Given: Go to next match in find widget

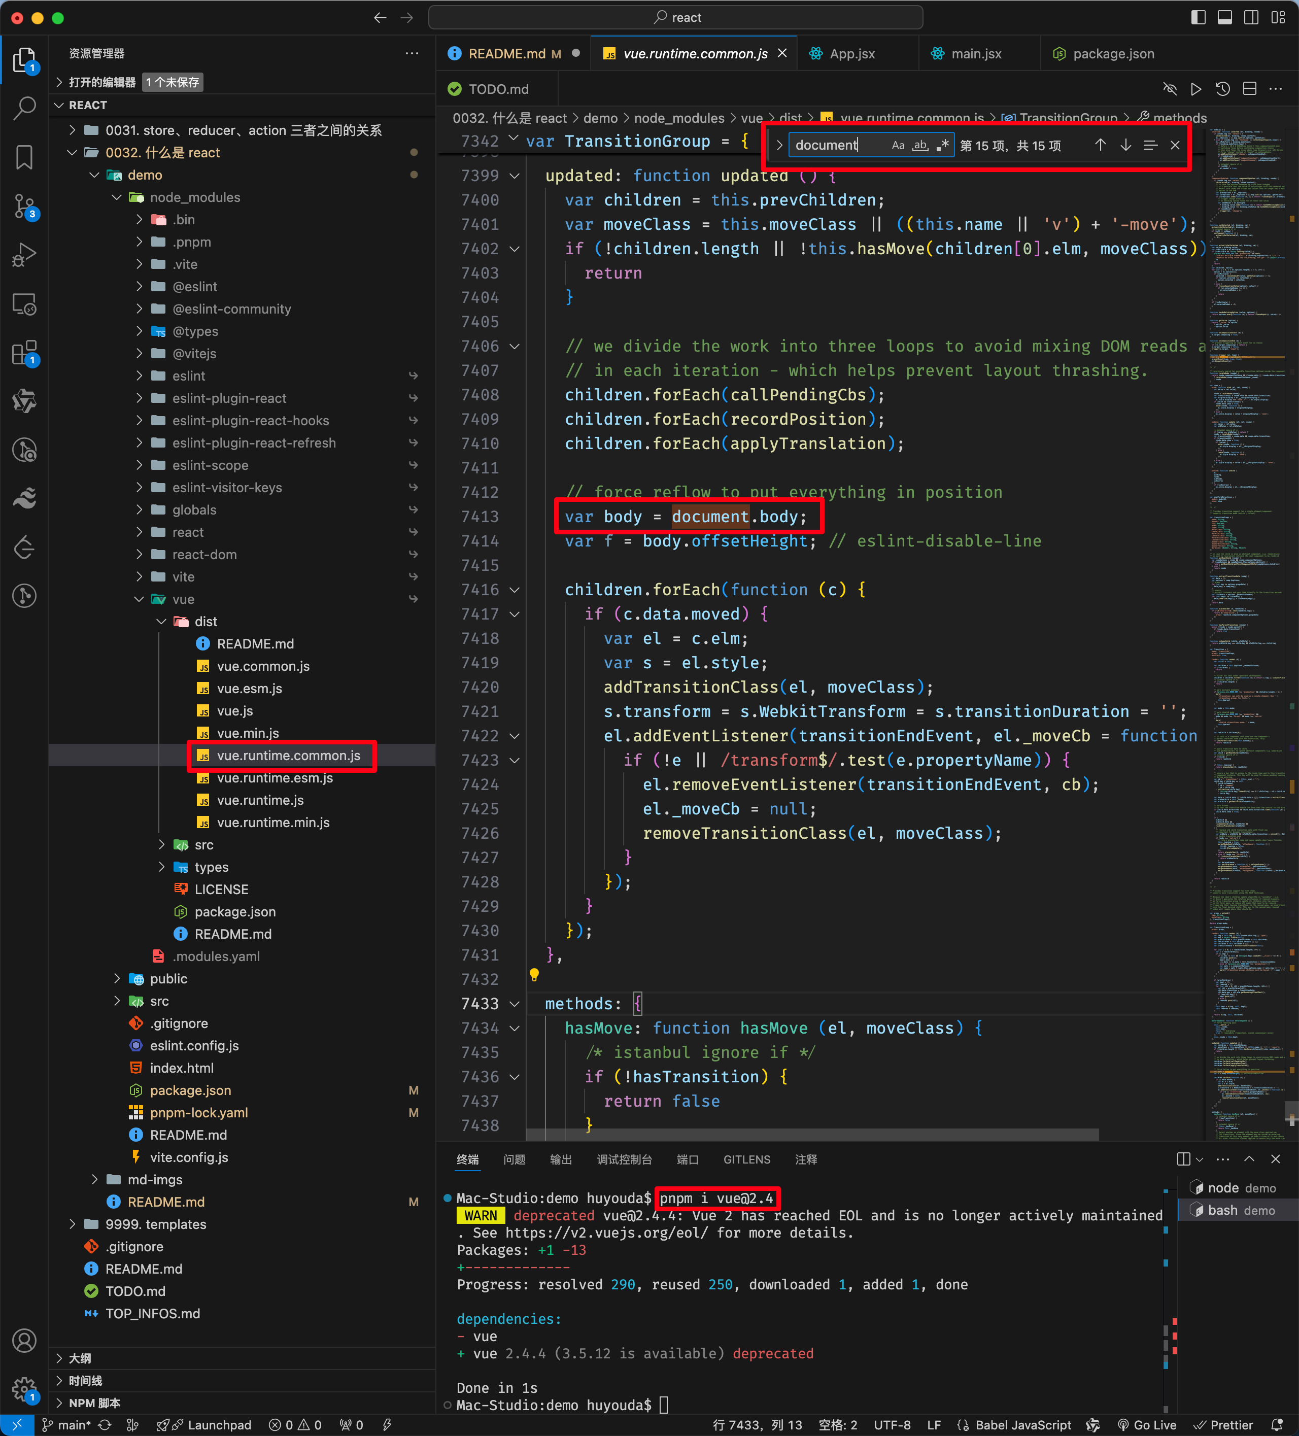Looking at the screenshot, I should coord(1125,145).
